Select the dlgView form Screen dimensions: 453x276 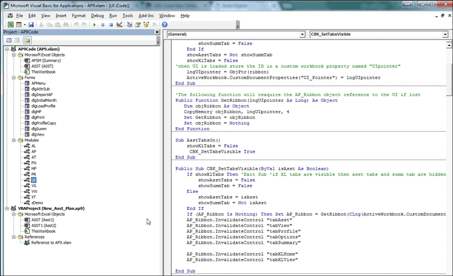[x=38, y=135]
